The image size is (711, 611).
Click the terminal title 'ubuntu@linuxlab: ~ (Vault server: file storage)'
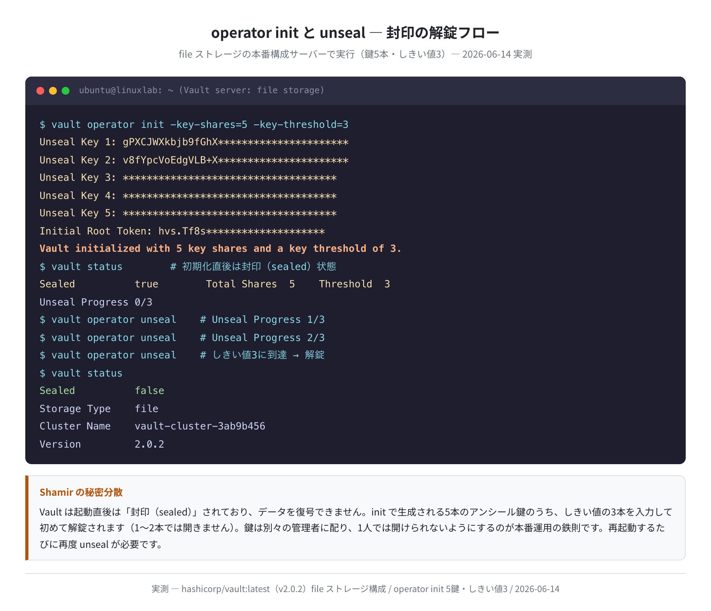(x=201, y=90)
